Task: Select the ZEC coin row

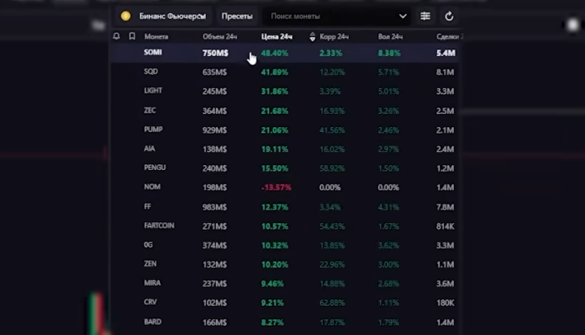Action: [285, 111]
